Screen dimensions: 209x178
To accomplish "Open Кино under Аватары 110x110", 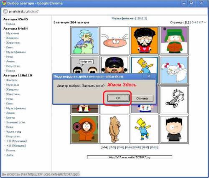I will (9, 104).
